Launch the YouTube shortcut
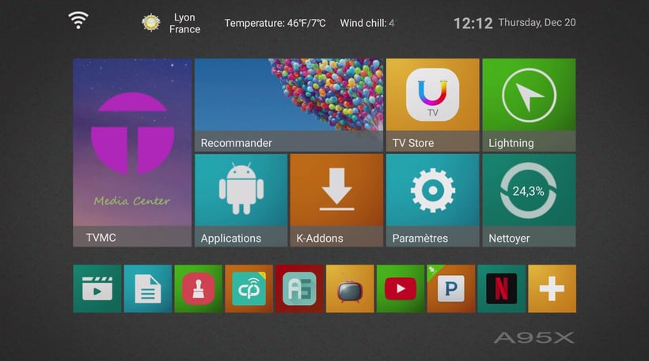Image resolution: width=649 pixels, height=361 pixels. click(x=400, y=288)
